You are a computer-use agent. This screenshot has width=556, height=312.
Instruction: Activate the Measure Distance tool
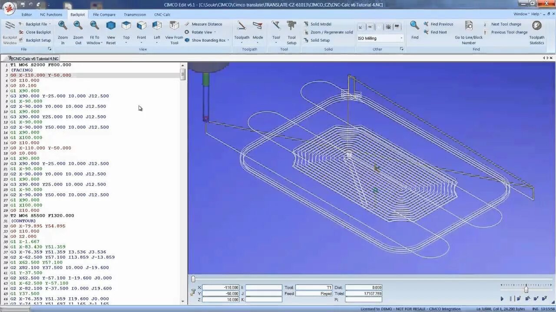click(x=203, y=24)
